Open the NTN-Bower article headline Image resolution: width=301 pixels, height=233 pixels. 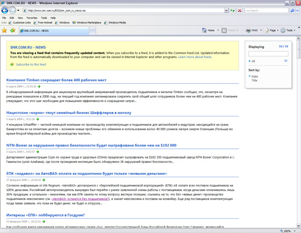click(x=91, y=145)
